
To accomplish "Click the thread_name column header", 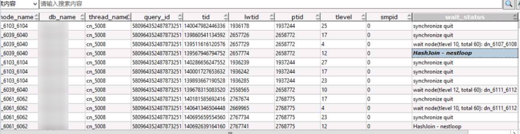I will coord(108,17).
